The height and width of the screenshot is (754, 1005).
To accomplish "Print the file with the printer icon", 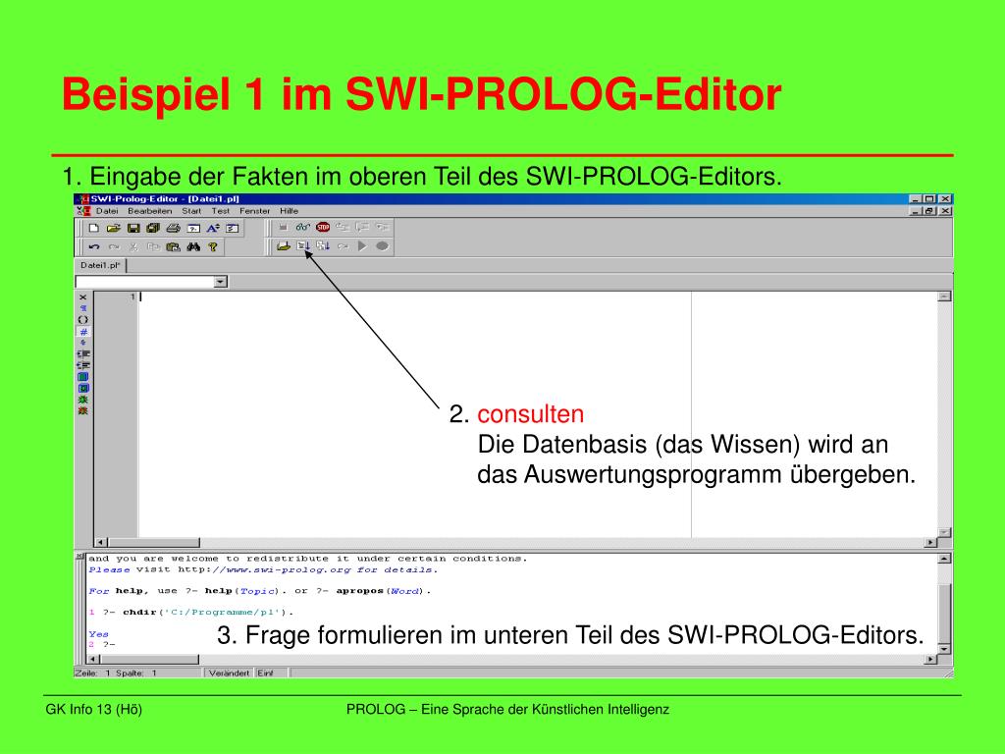I will (173, 228).
